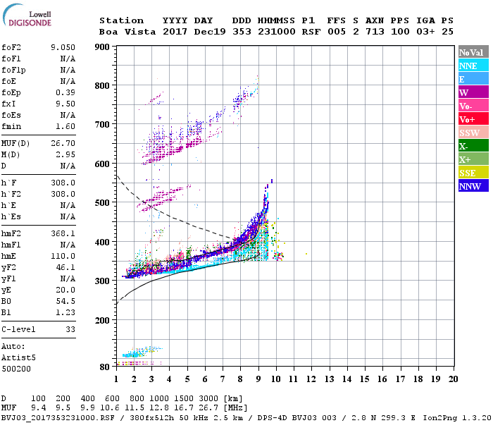Click the 900 km height axis label
Viewport: 493px width, 423px height.
102,47
